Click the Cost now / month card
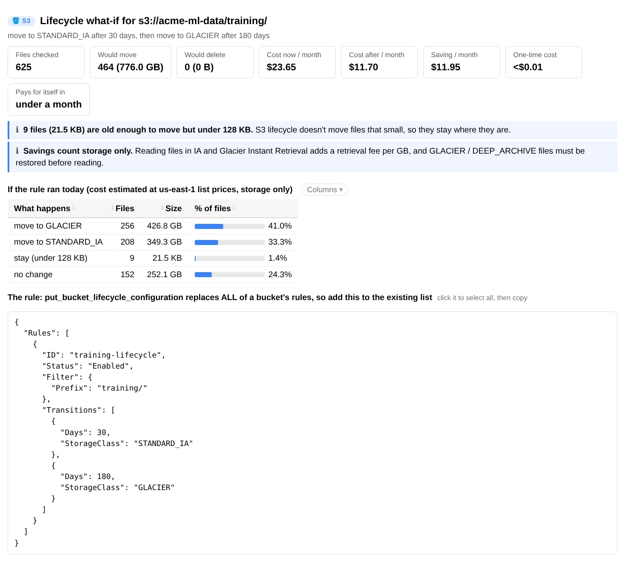 click(x=297, y=62)
